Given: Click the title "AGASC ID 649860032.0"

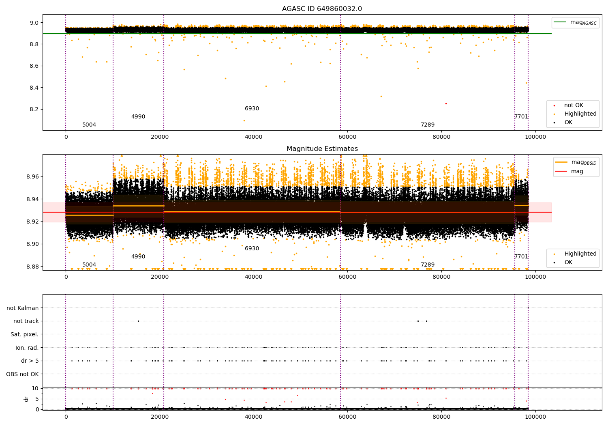Looking at the screenshot, I should coord(322,9).
